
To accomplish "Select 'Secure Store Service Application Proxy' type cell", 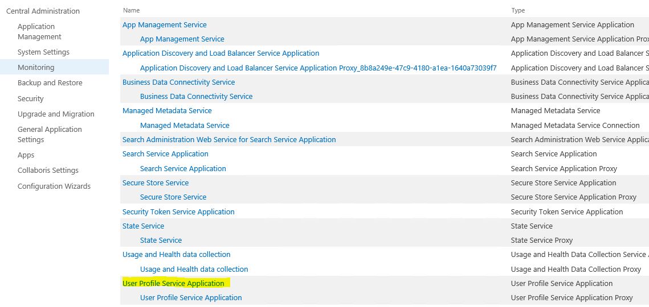I will click(573, 197).
